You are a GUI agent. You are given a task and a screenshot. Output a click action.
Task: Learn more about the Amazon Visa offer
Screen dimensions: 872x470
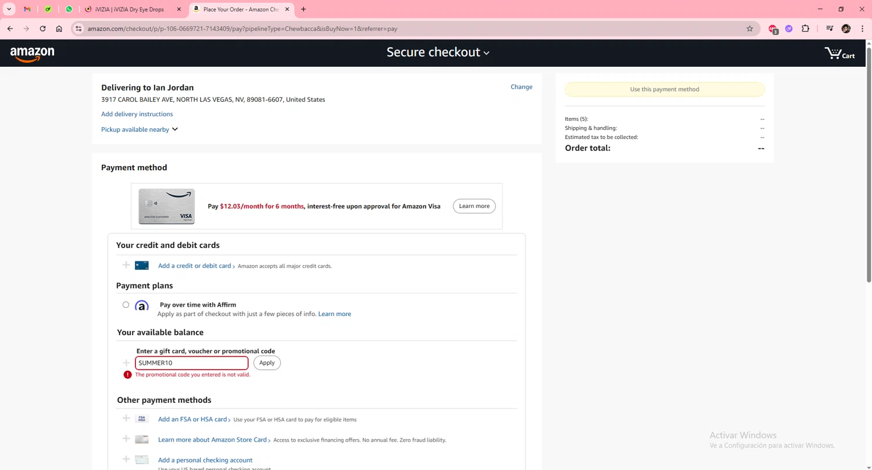coord(474,206)
